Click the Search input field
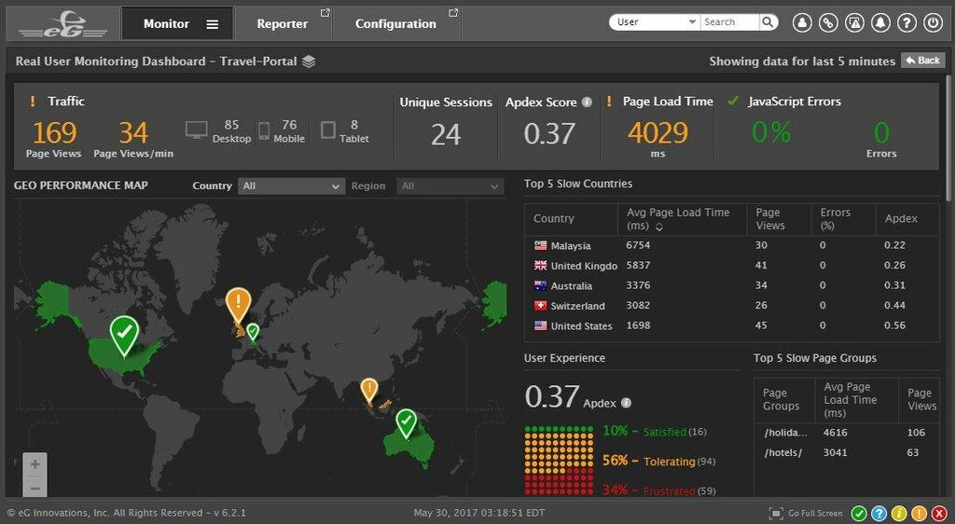Screen dimensions: 955x524 729,22
